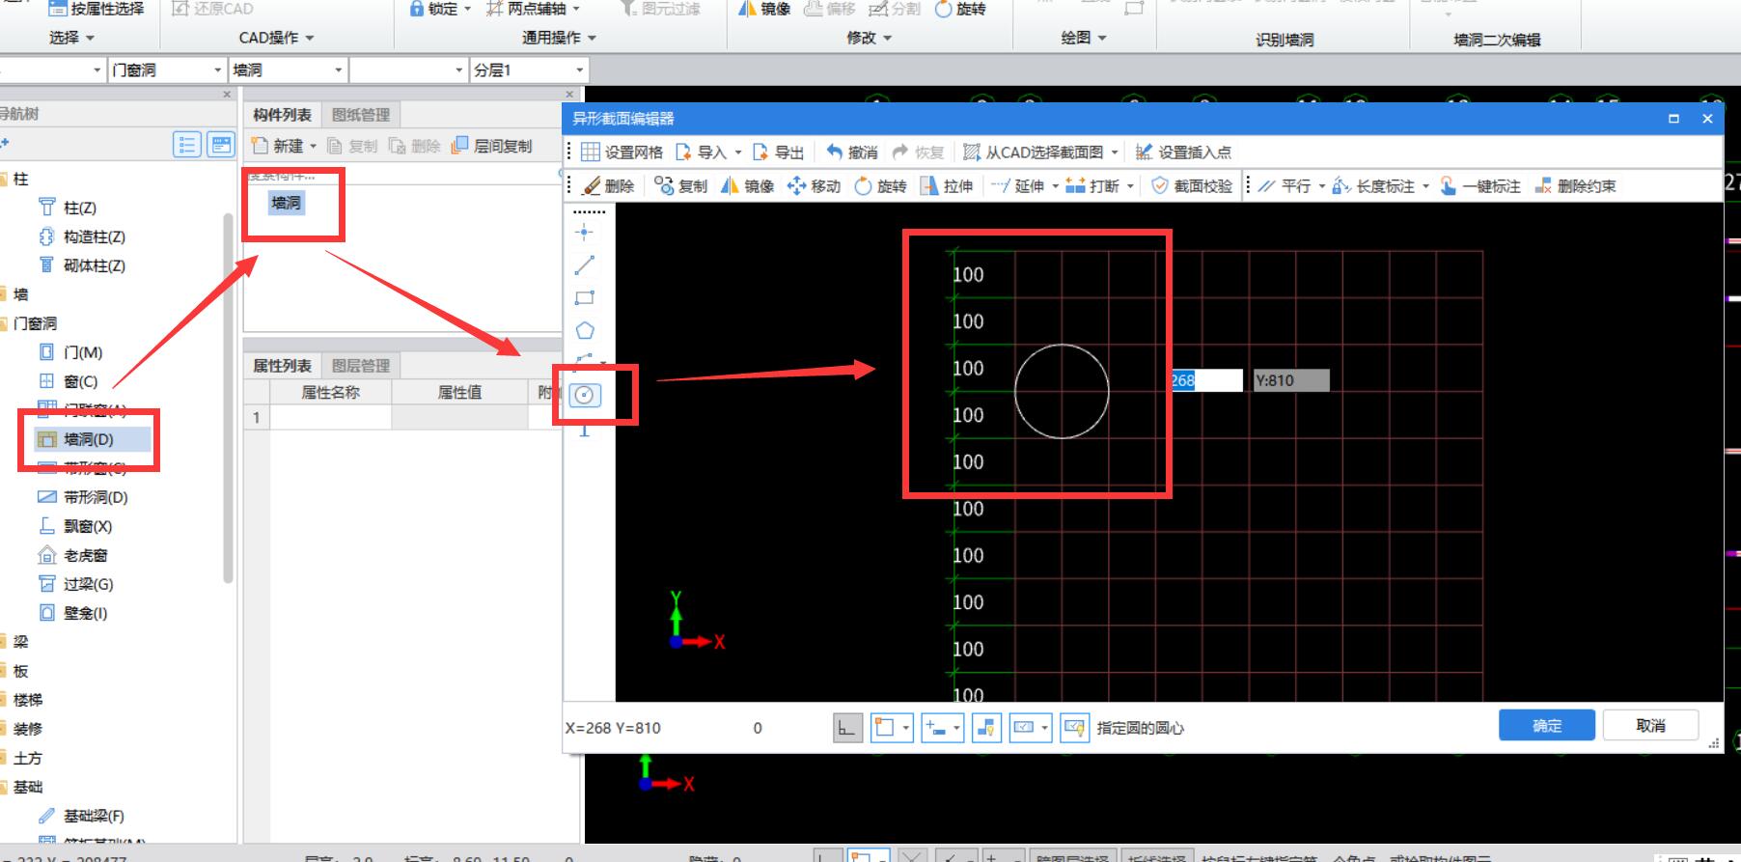Select 构造柱(Z) in navigation tree

[x=95, y=236]
